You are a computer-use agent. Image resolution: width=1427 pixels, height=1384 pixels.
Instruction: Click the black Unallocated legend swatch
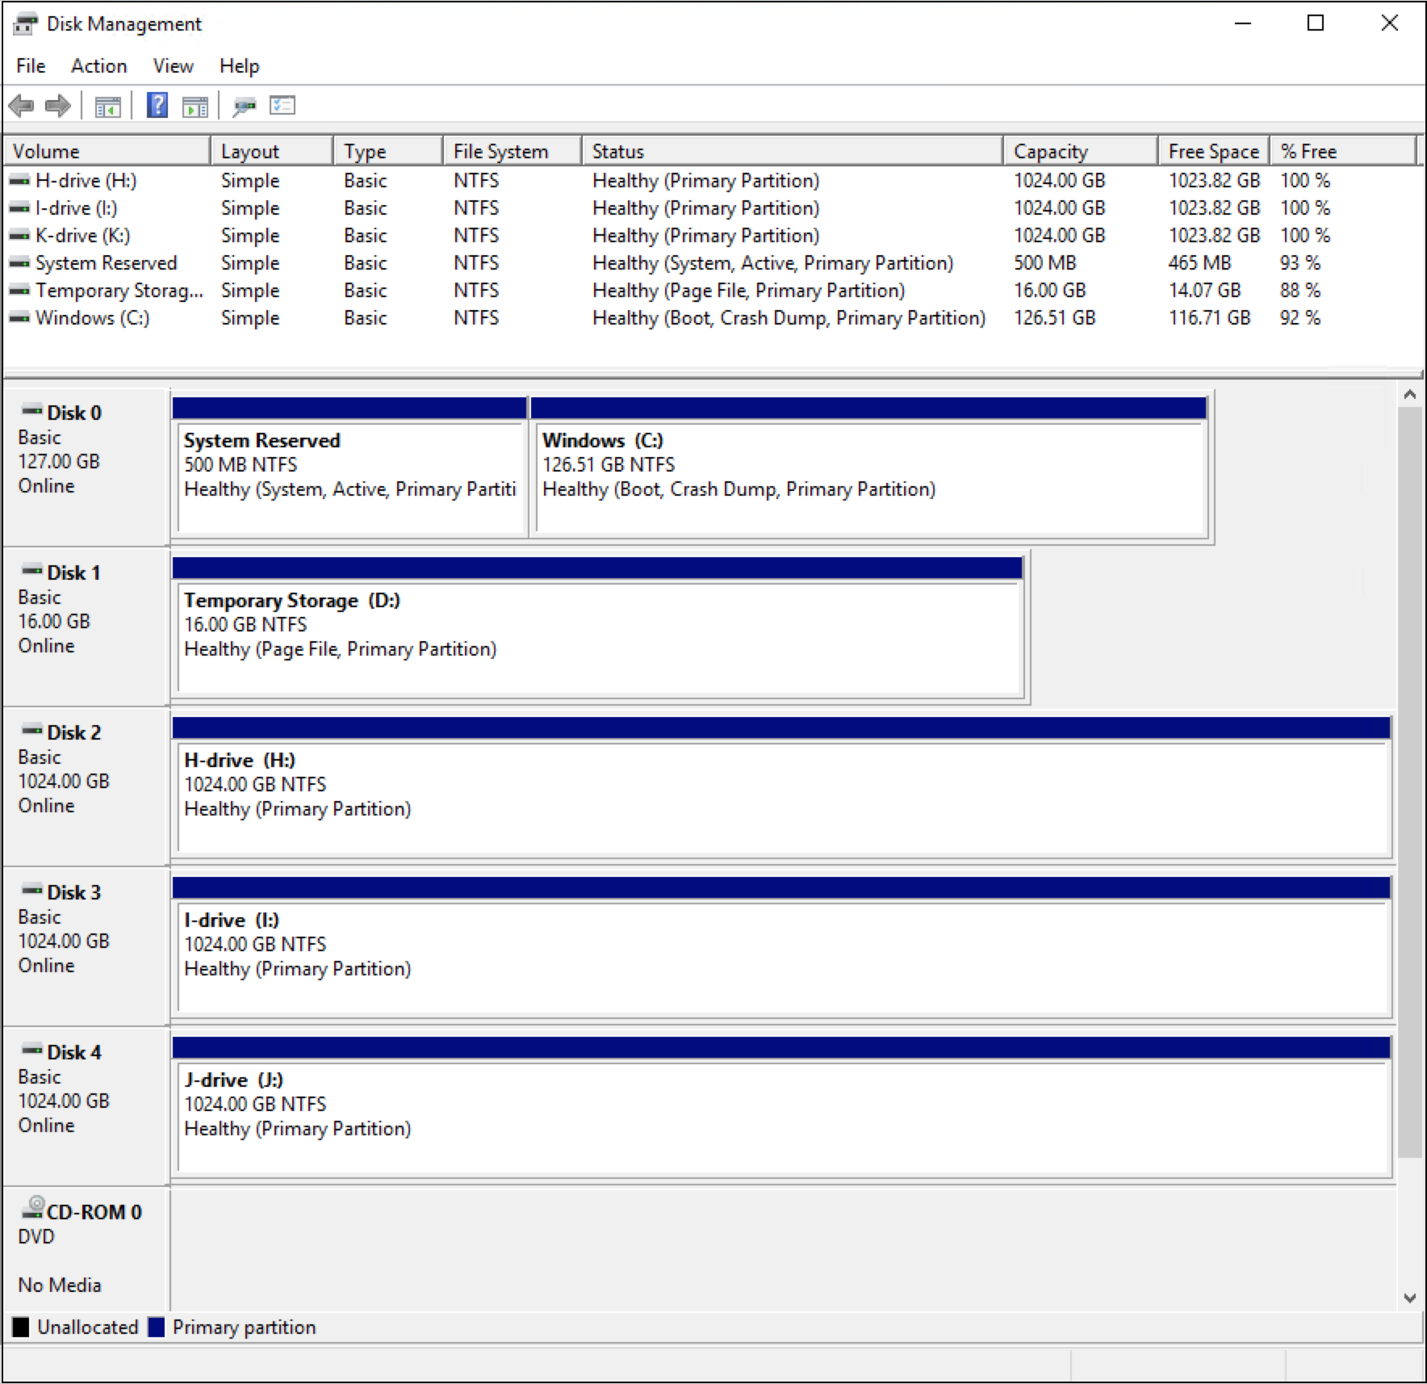[x=21, y=1327]
